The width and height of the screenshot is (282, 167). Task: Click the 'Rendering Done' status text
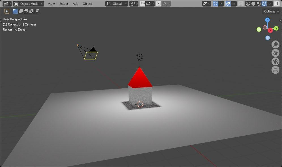(x=14, y=29)
